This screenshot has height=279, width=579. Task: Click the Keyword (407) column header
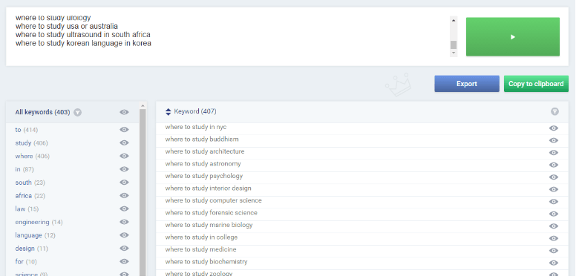coord(195,111)
